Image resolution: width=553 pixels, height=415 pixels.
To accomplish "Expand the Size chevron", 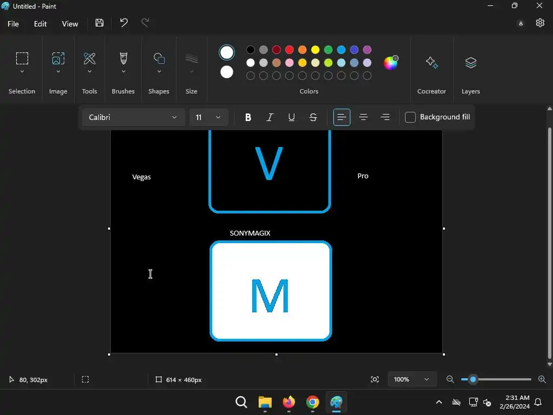I will (192, 72).
